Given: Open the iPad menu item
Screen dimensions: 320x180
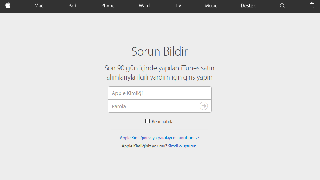Looking at the screenshot, I should [x=72, y=6].
